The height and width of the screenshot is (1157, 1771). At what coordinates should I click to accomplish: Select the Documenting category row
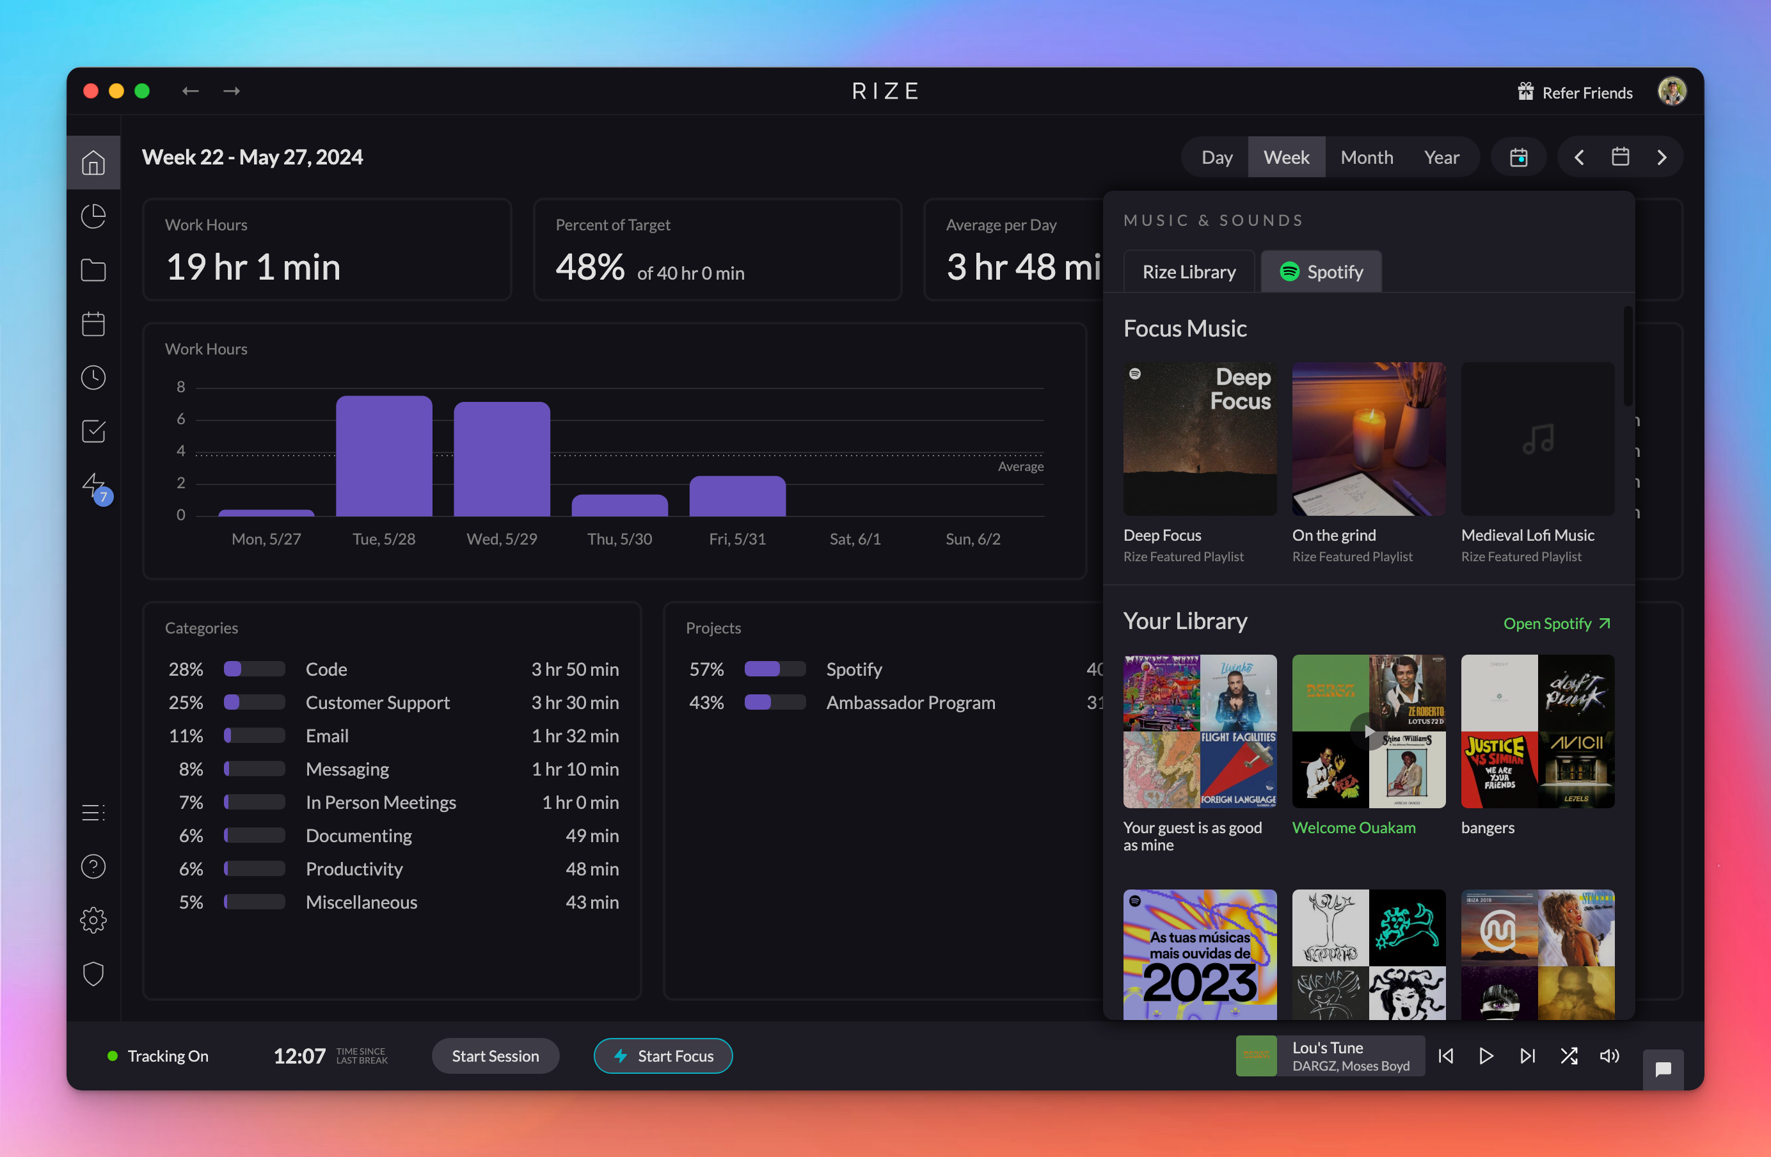coord(393,836)
